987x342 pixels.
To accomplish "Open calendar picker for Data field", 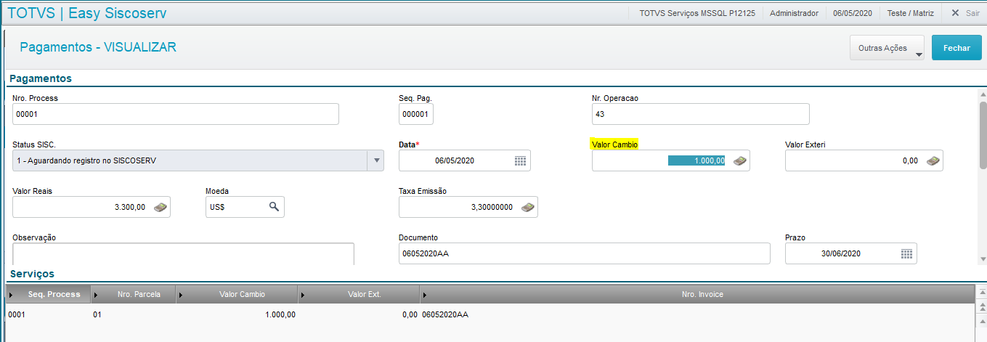I will point(520,160).
